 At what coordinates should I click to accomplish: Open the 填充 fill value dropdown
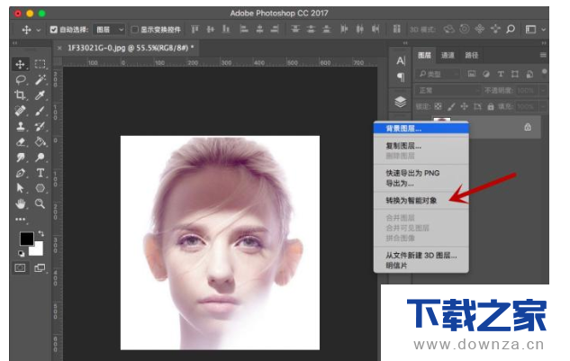pos(544,106)
